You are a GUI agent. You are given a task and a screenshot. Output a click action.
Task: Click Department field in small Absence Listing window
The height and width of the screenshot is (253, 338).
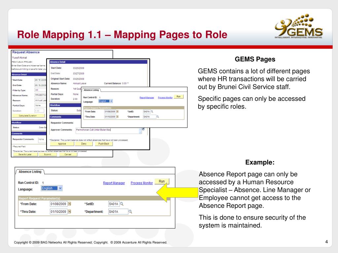click(x=150, y=117)
